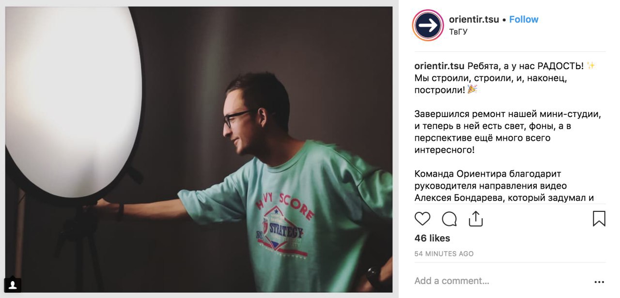Click the party popper emoji in caption
620x298 pixels.
point(472,89)
